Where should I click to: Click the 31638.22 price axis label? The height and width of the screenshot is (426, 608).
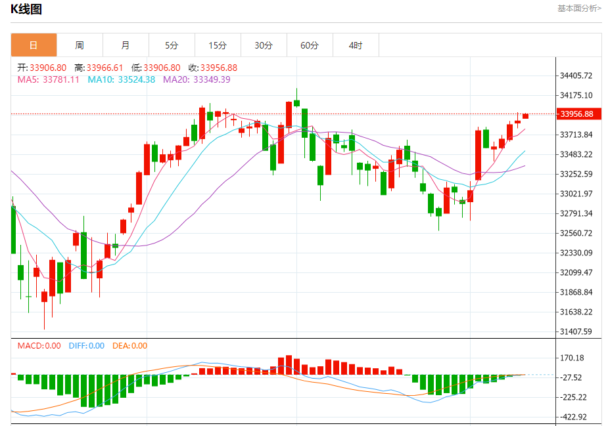click(x=576, y=312)
